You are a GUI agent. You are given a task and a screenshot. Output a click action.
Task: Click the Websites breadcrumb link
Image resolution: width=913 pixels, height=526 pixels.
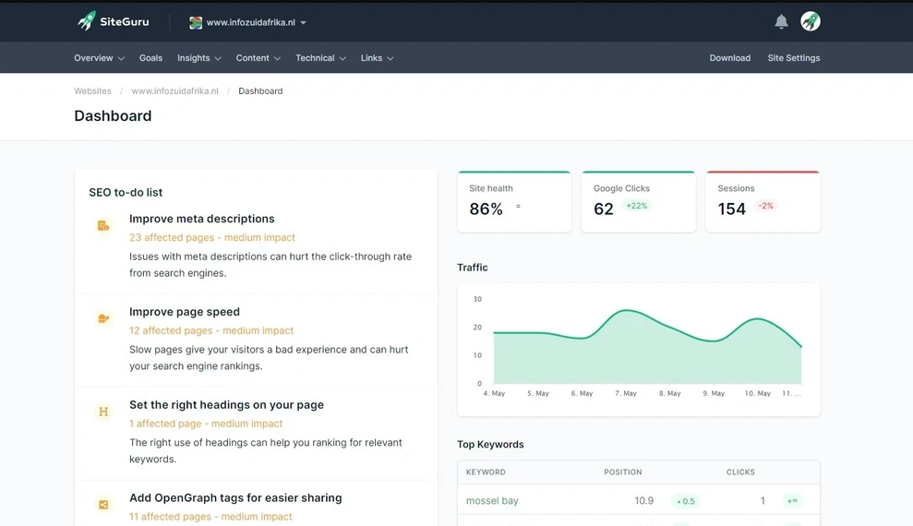pyautogui.click(x=92, y=90)
